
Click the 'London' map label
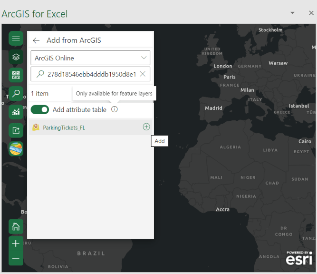coord(223,66)
